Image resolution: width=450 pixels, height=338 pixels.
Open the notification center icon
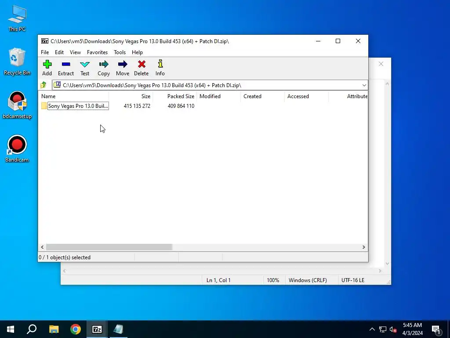pos(436,329)
